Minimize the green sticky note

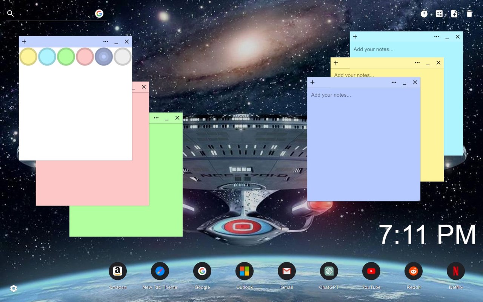click(167, 118)
